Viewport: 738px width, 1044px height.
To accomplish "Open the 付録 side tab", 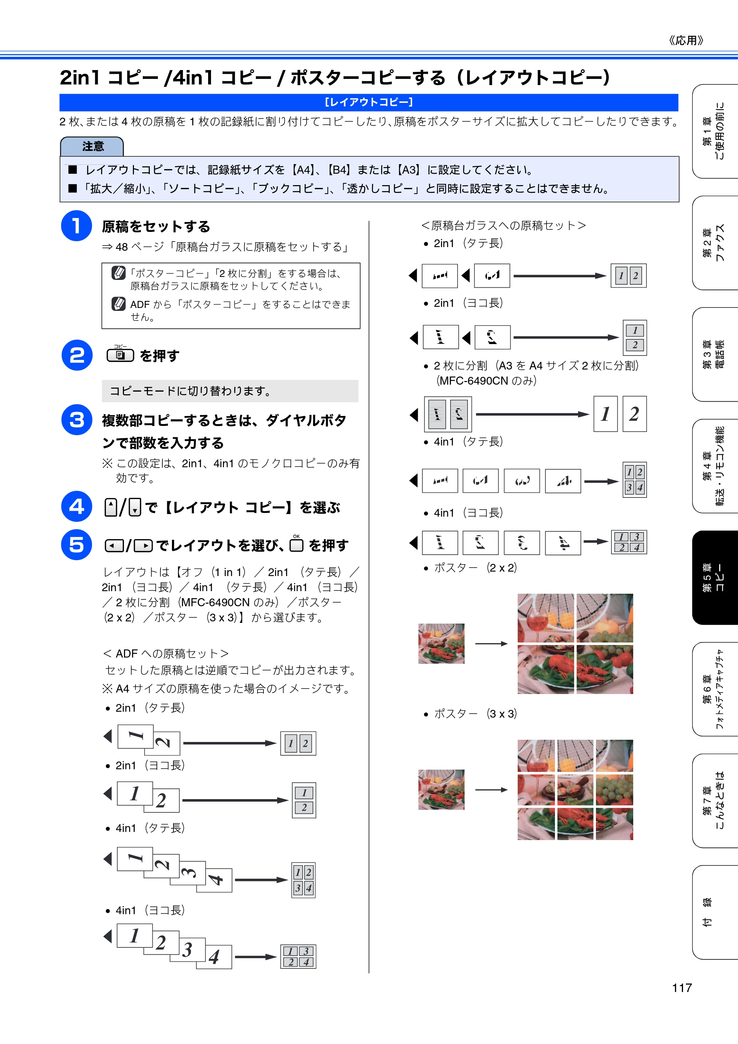I will point(715,912).
